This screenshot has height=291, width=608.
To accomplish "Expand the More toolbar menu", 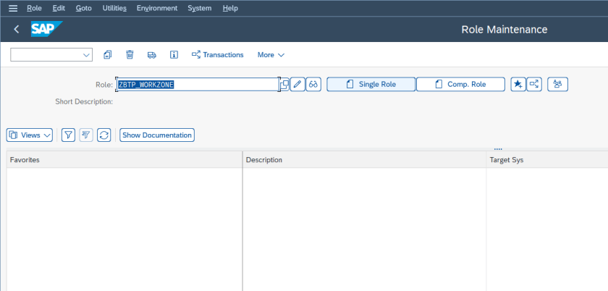I will 271,55.
